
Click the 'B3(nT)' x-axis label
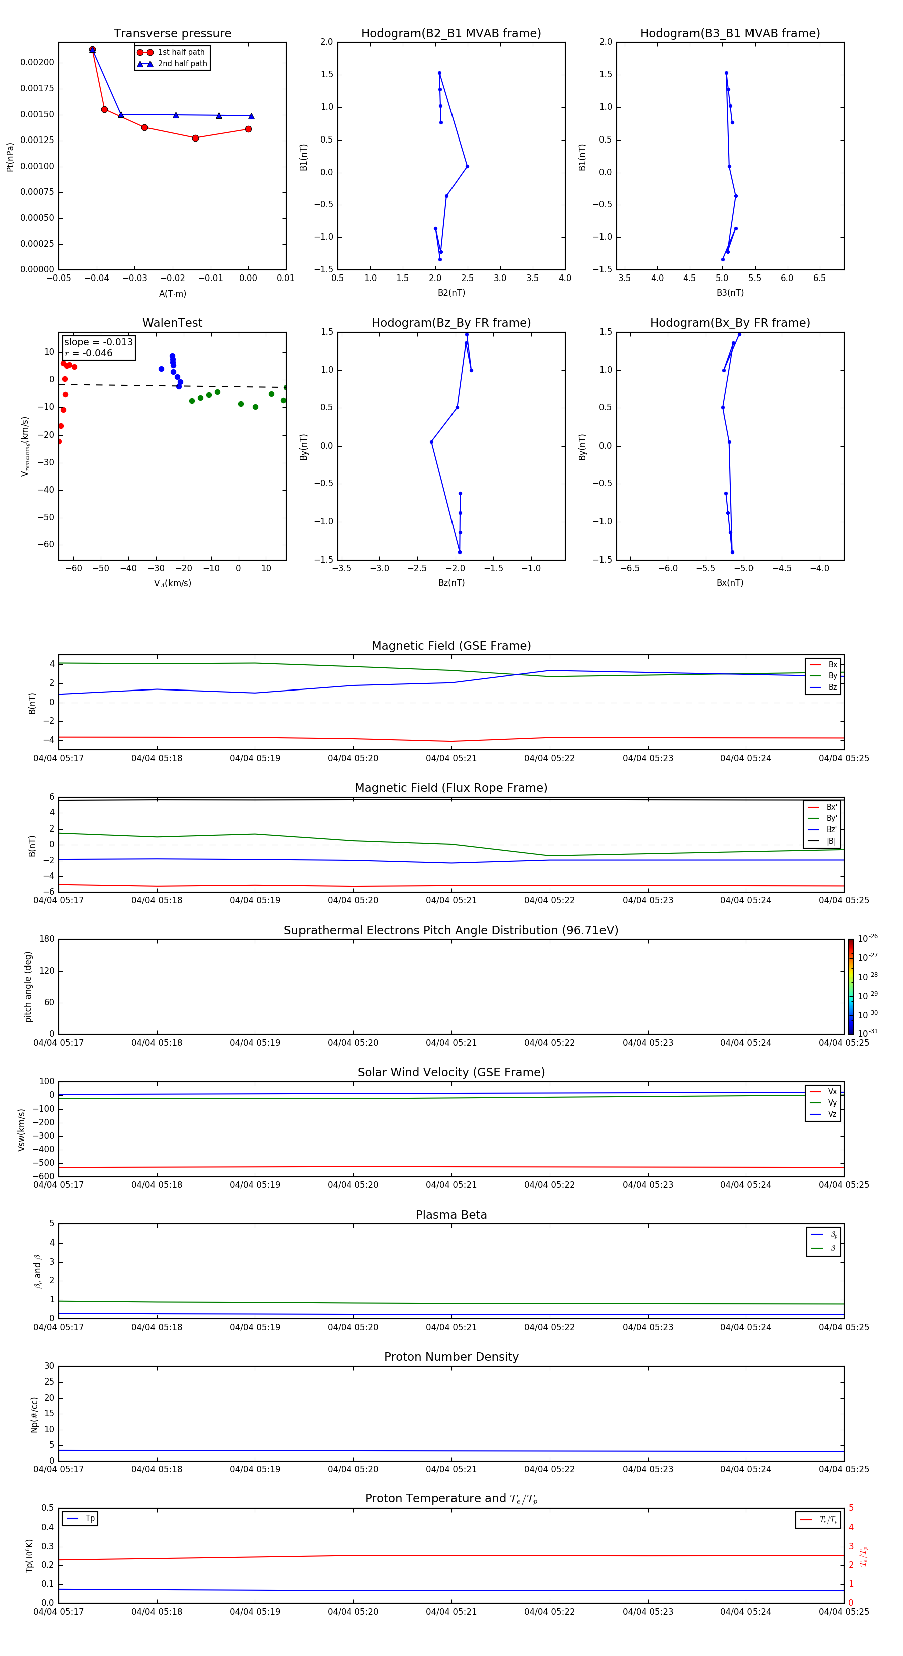(x=730, y=293)
